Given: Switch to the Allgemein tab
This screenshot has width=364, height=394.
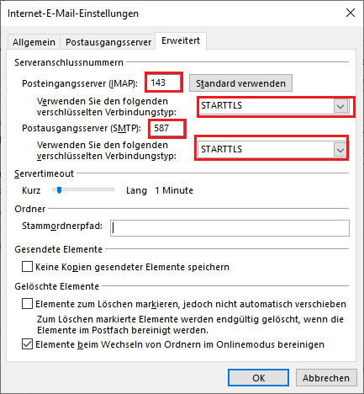Looking at the screenshot, I should pyautogui.click(x=34, y=42).
